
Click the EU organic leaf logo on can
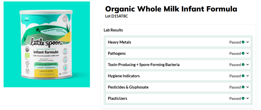27,55
